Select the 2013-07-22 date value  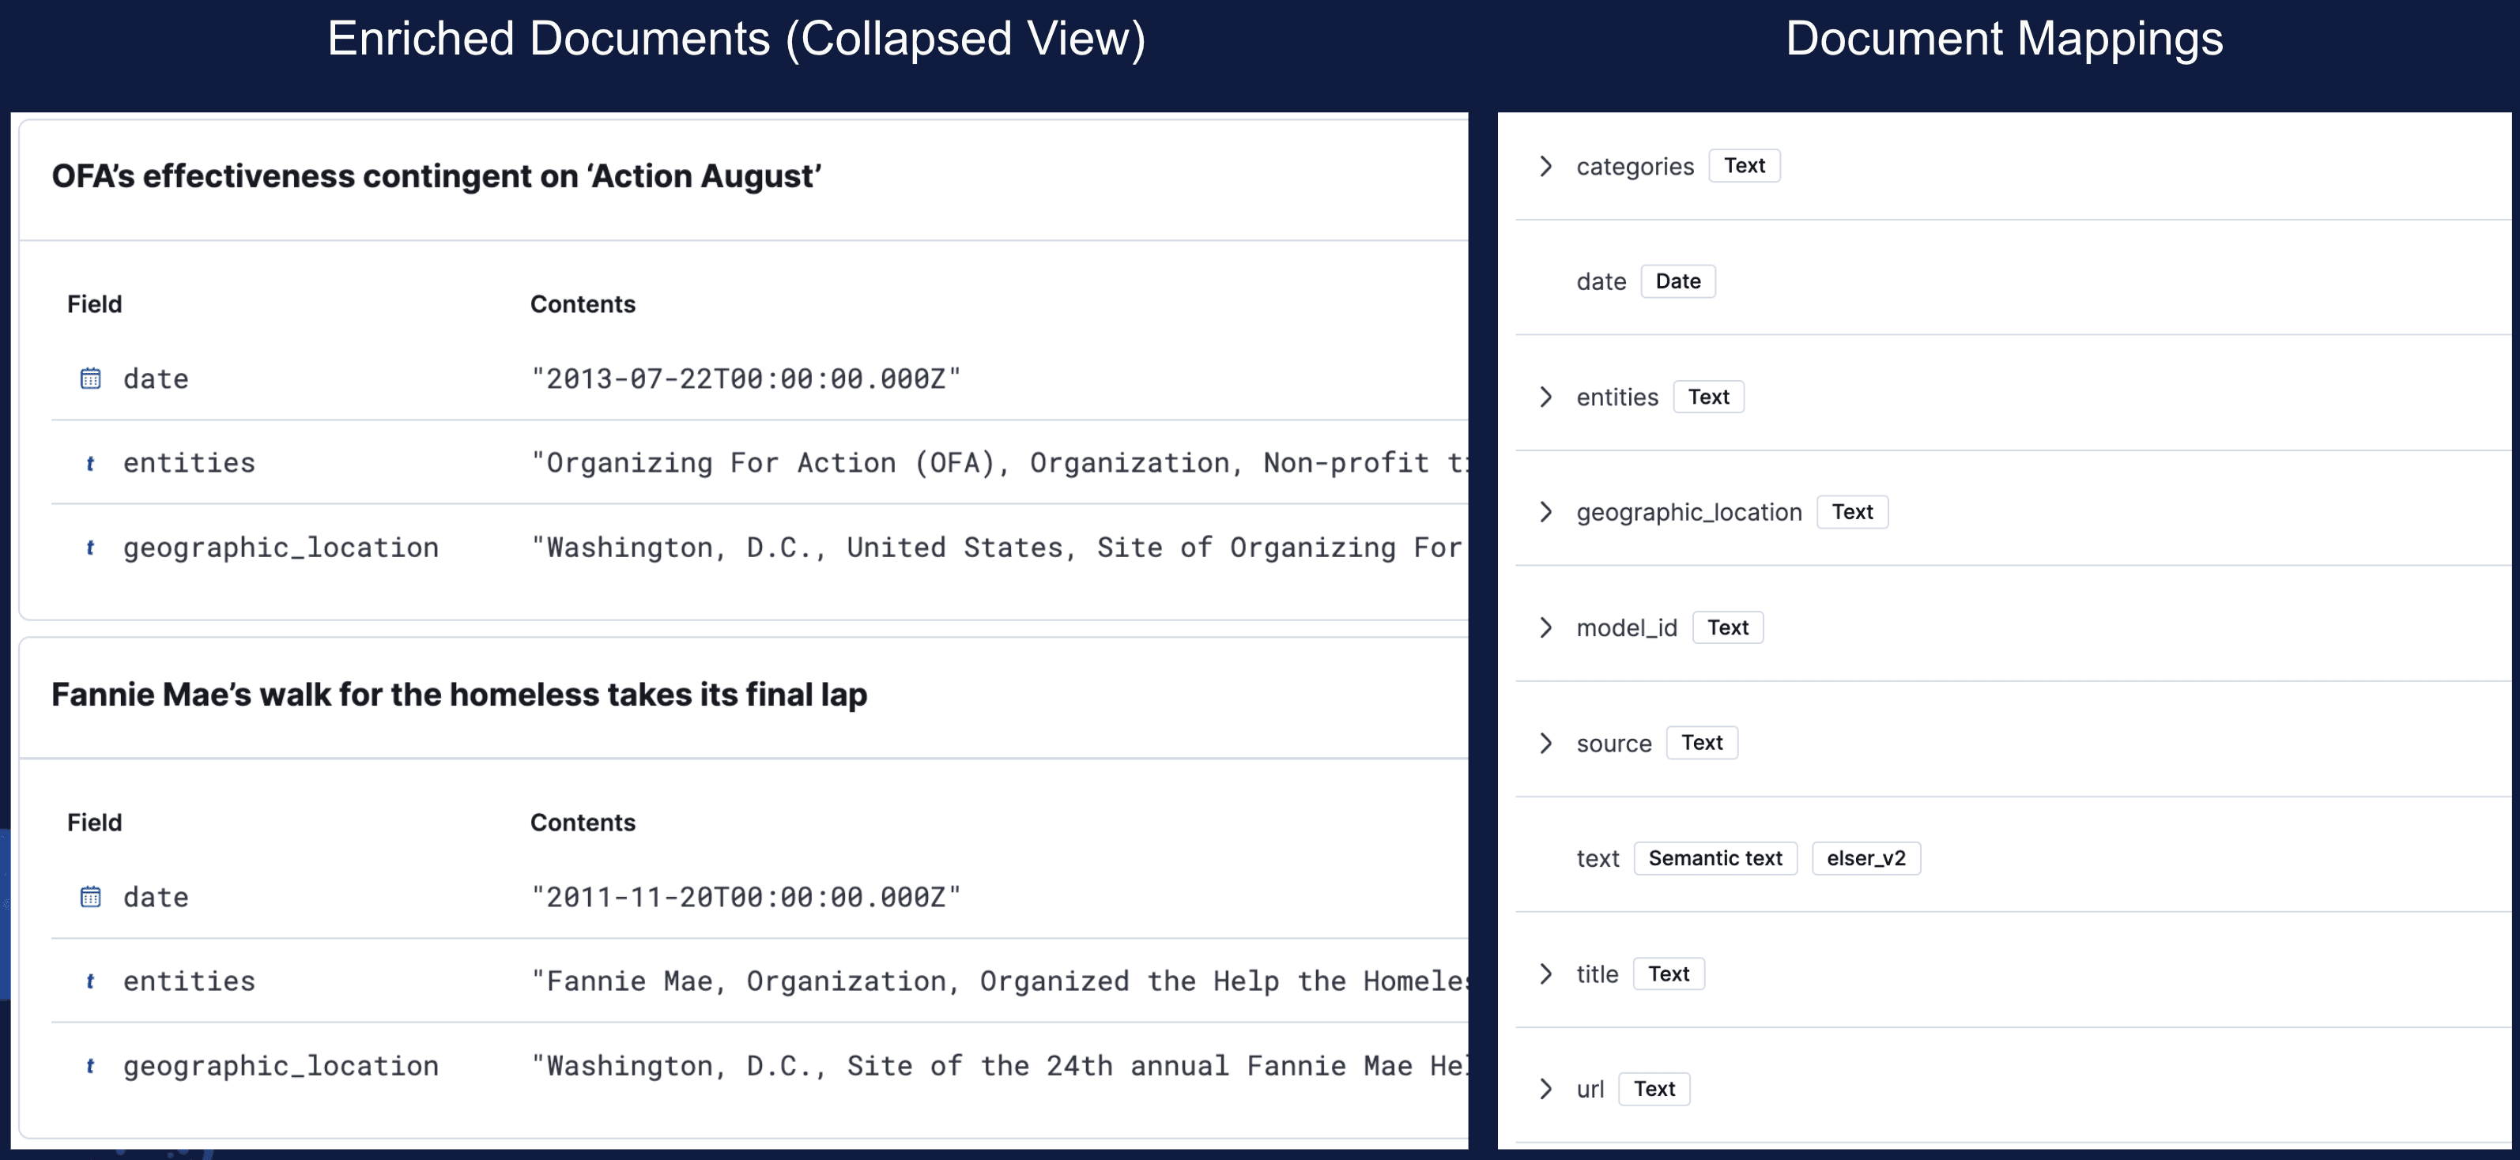745,379
